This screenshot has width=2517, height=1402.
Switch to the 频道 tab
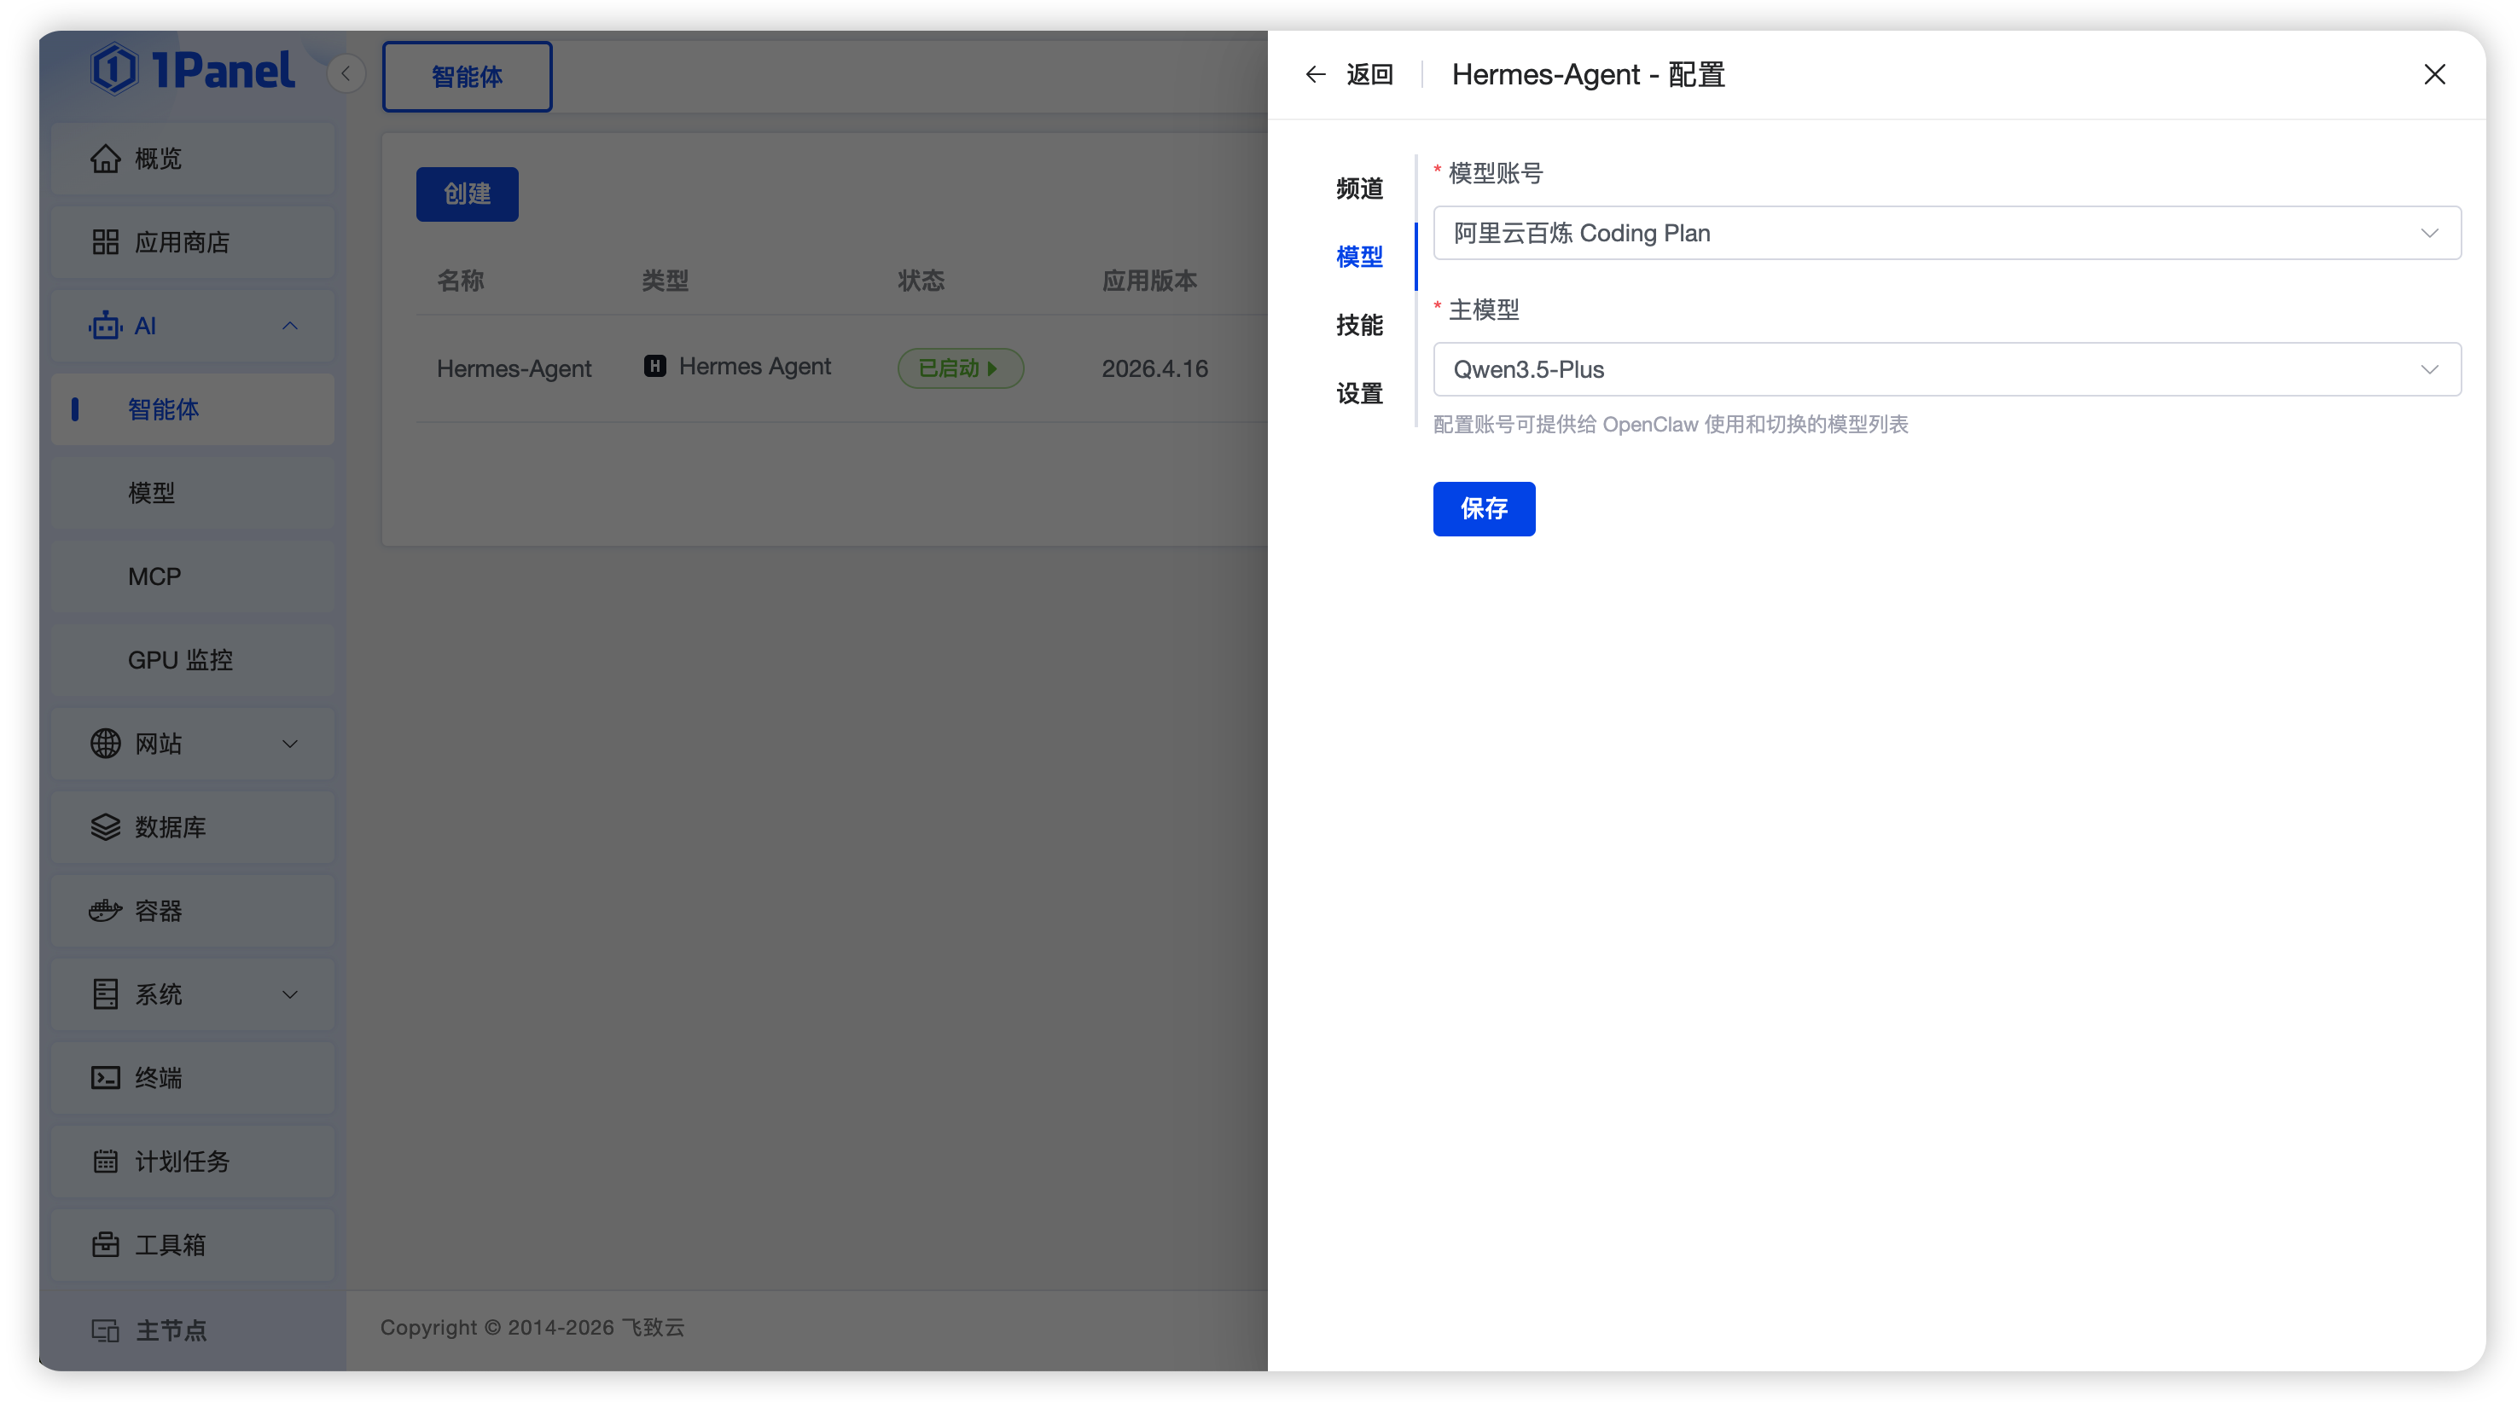(x=1359, y=188)
